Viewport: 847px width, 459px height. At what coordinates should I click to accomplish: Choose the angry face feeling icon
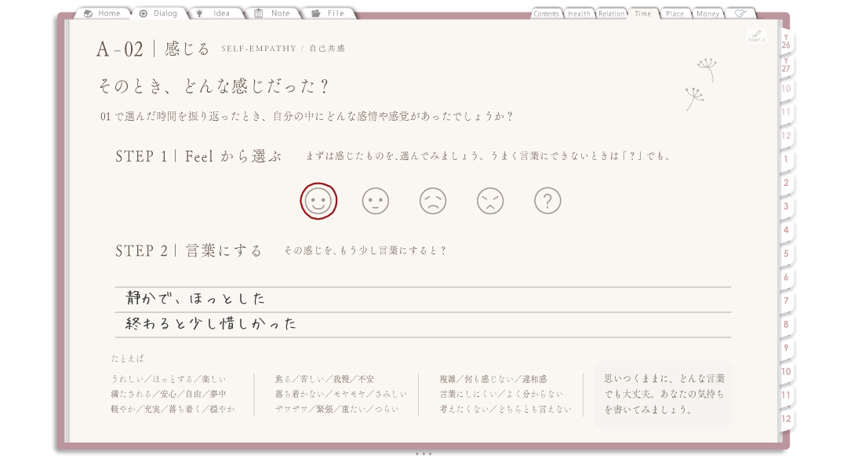click(x=490, y=201)
